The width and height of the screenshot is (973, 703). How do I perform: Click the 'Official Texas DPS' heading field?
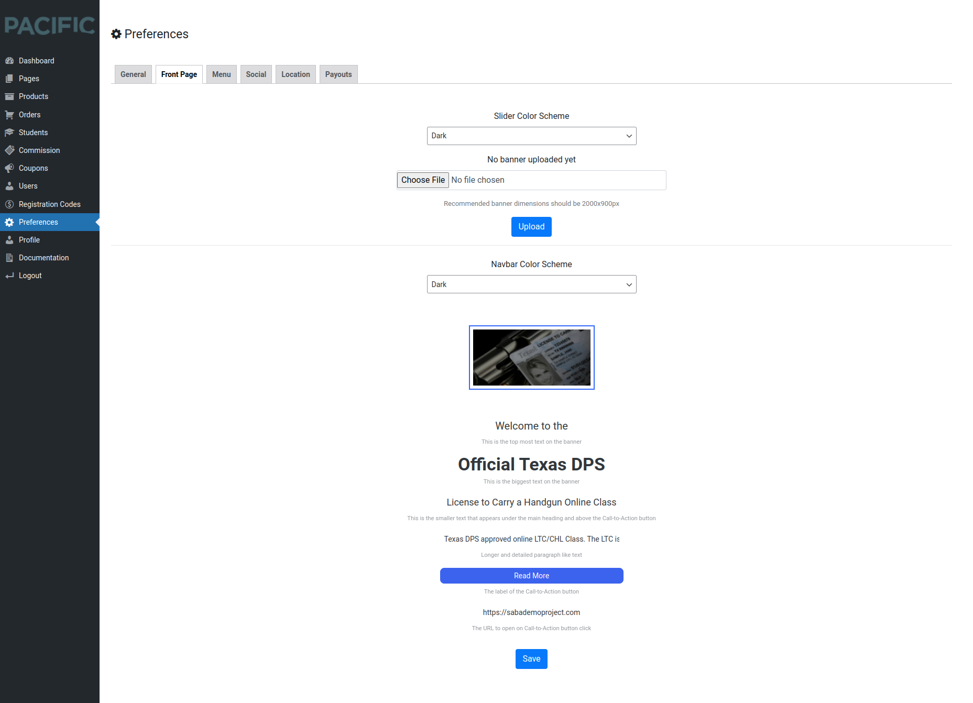click(531, 464)
